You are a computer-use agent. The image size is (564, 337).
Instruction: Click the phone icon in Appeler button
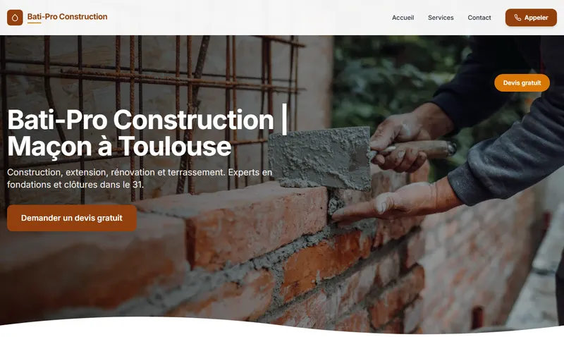[517, 18]
